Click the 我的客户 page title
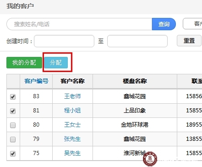 tap(20, 6)
